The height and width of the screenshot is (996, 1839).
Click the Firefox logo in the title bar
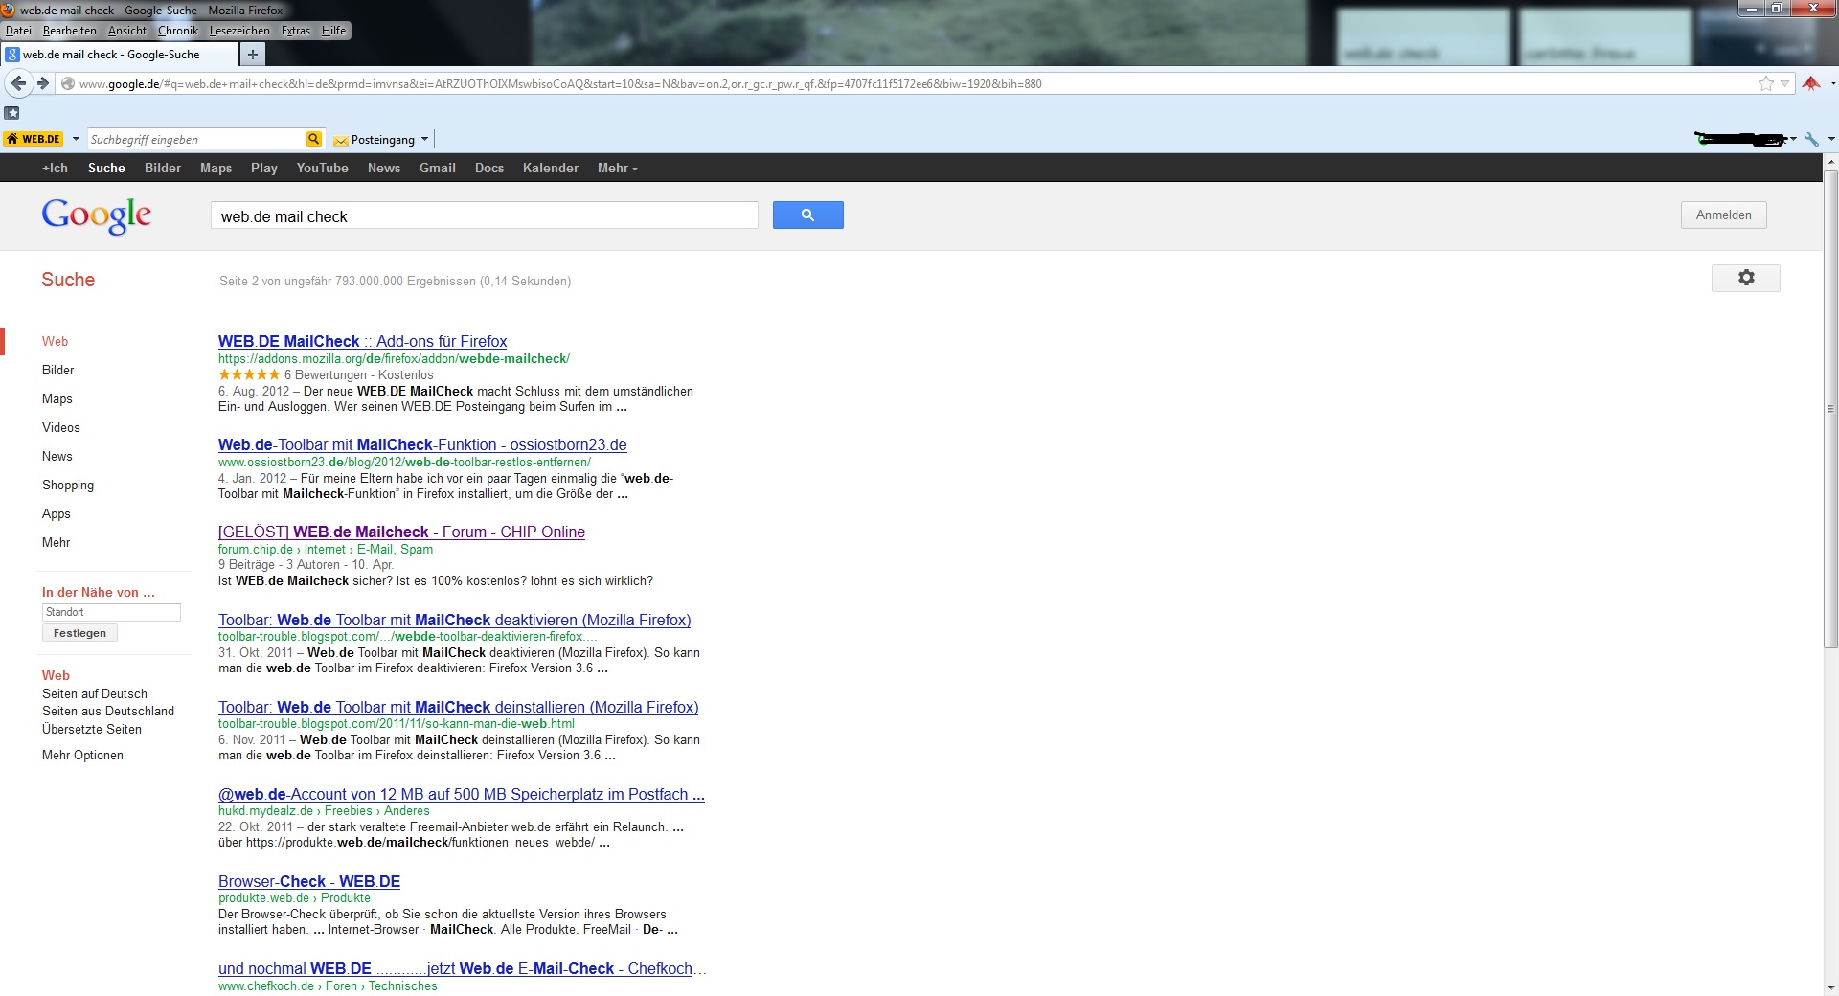[x=9, y=10]
